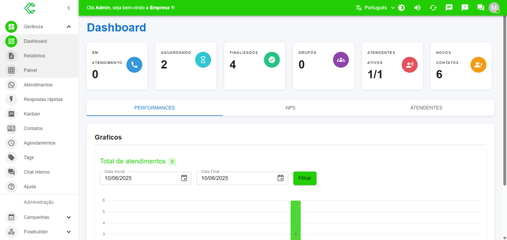Screen dimensions: 507x240
Task: Click the Kanban board icon
Action: pyautogui.click(x=11, y=114)
